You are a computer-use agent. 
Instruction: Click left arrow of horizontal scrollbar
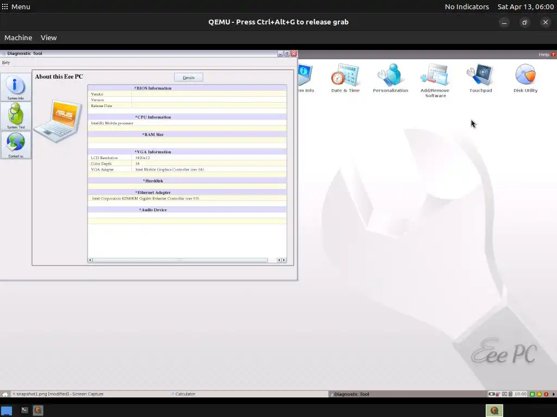pyautogui.click(x=90, y=260)
